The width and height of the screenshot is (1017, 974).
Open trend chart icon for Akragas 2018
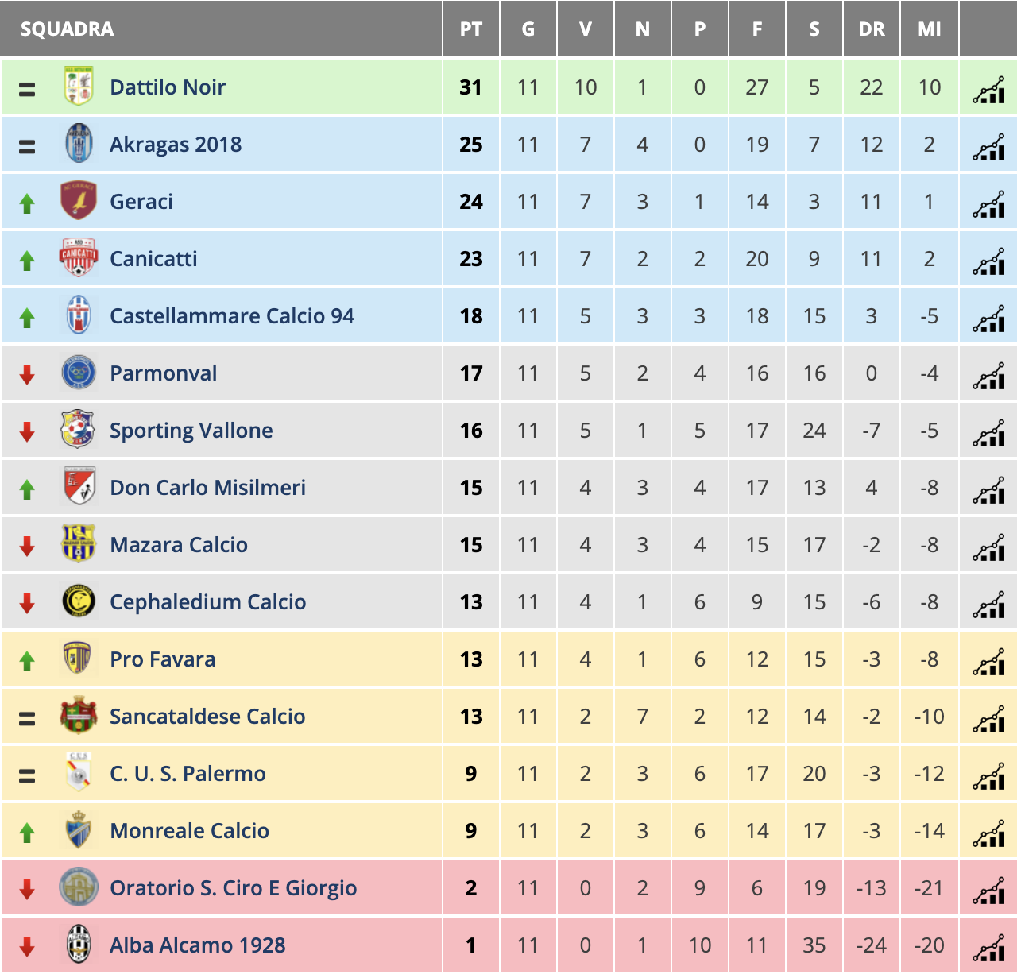pos(988,147)
